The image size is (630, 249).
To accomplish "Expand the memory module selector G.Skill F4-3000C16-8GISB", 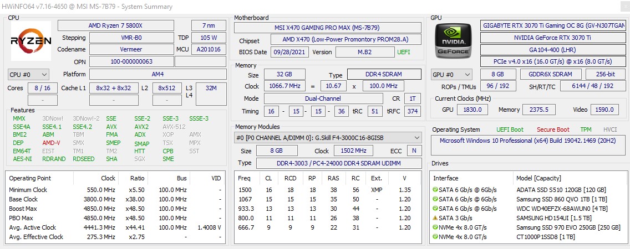I will [x=328, y=138].
